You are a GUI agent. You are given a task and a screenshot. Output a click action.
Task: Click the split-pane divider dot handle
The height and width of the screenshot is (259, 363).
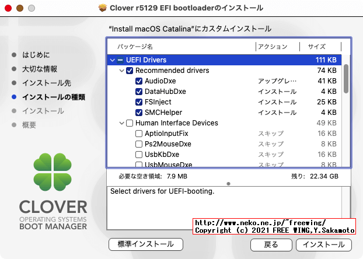click(x=229, y=184)
